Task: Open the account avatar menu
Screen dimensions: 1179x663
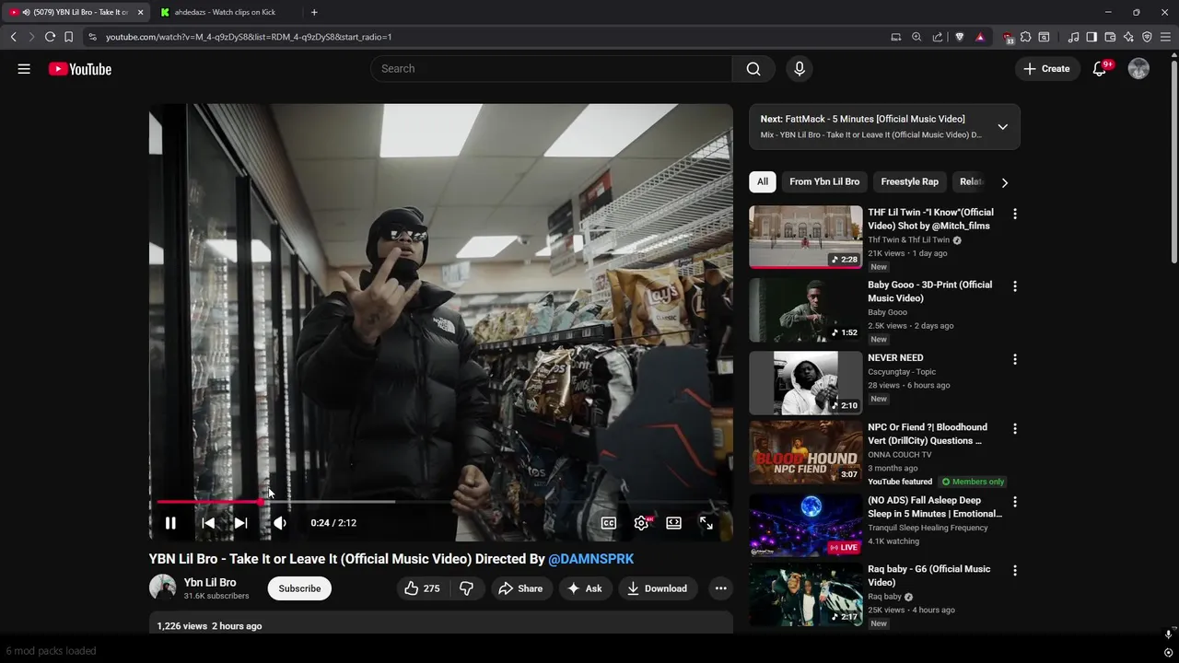Action: tap(1138, 69)
